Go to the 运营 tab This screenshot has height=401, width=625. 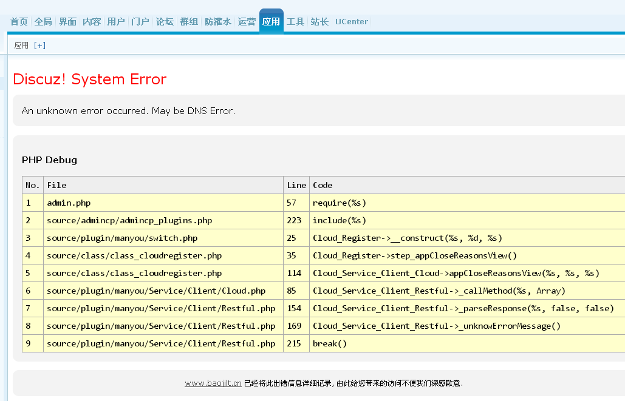click(247, 22)
